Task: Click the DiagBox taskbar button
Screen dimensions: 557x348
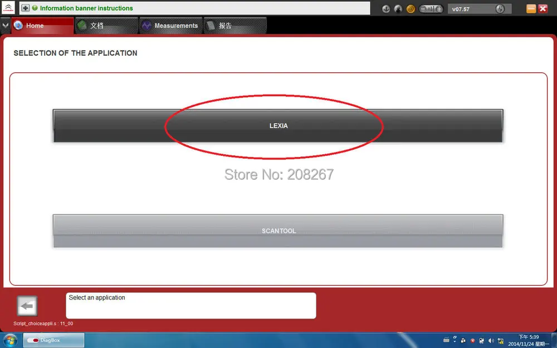Action: 53,340
